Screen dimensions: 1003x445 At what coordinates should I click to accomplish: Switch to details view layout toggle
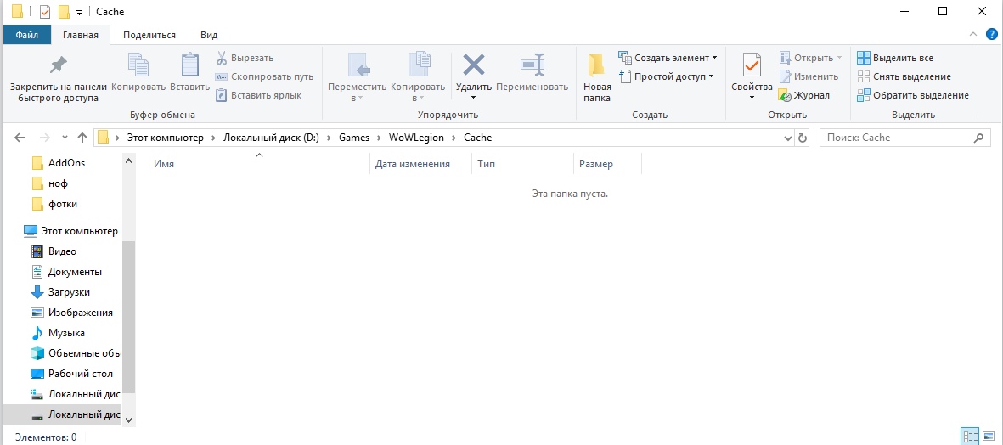point(969,437)
